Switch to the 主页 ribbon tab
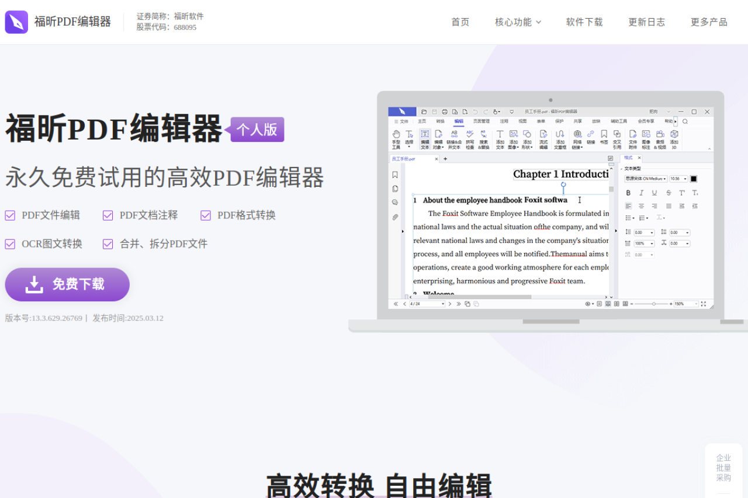The width and height of the screenshot is (748, 498). coord(422,121)
